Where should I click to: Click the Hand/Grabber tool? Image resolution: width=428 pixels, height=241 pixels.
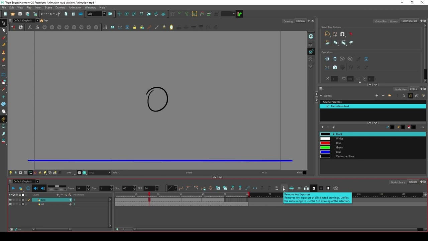4,111
